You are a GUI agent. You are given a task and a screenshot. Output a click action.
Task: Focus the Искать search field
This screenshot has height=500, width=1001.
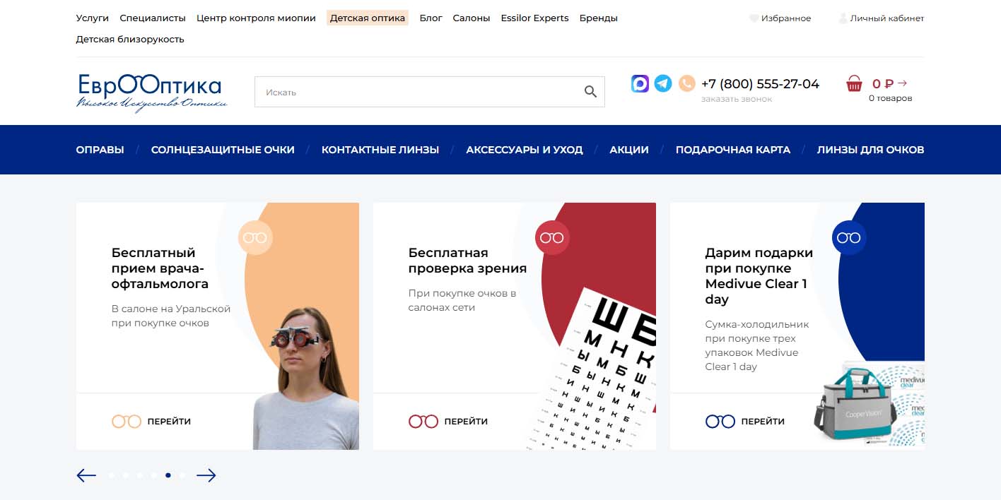pyautogui.click(x=429, y=92)
